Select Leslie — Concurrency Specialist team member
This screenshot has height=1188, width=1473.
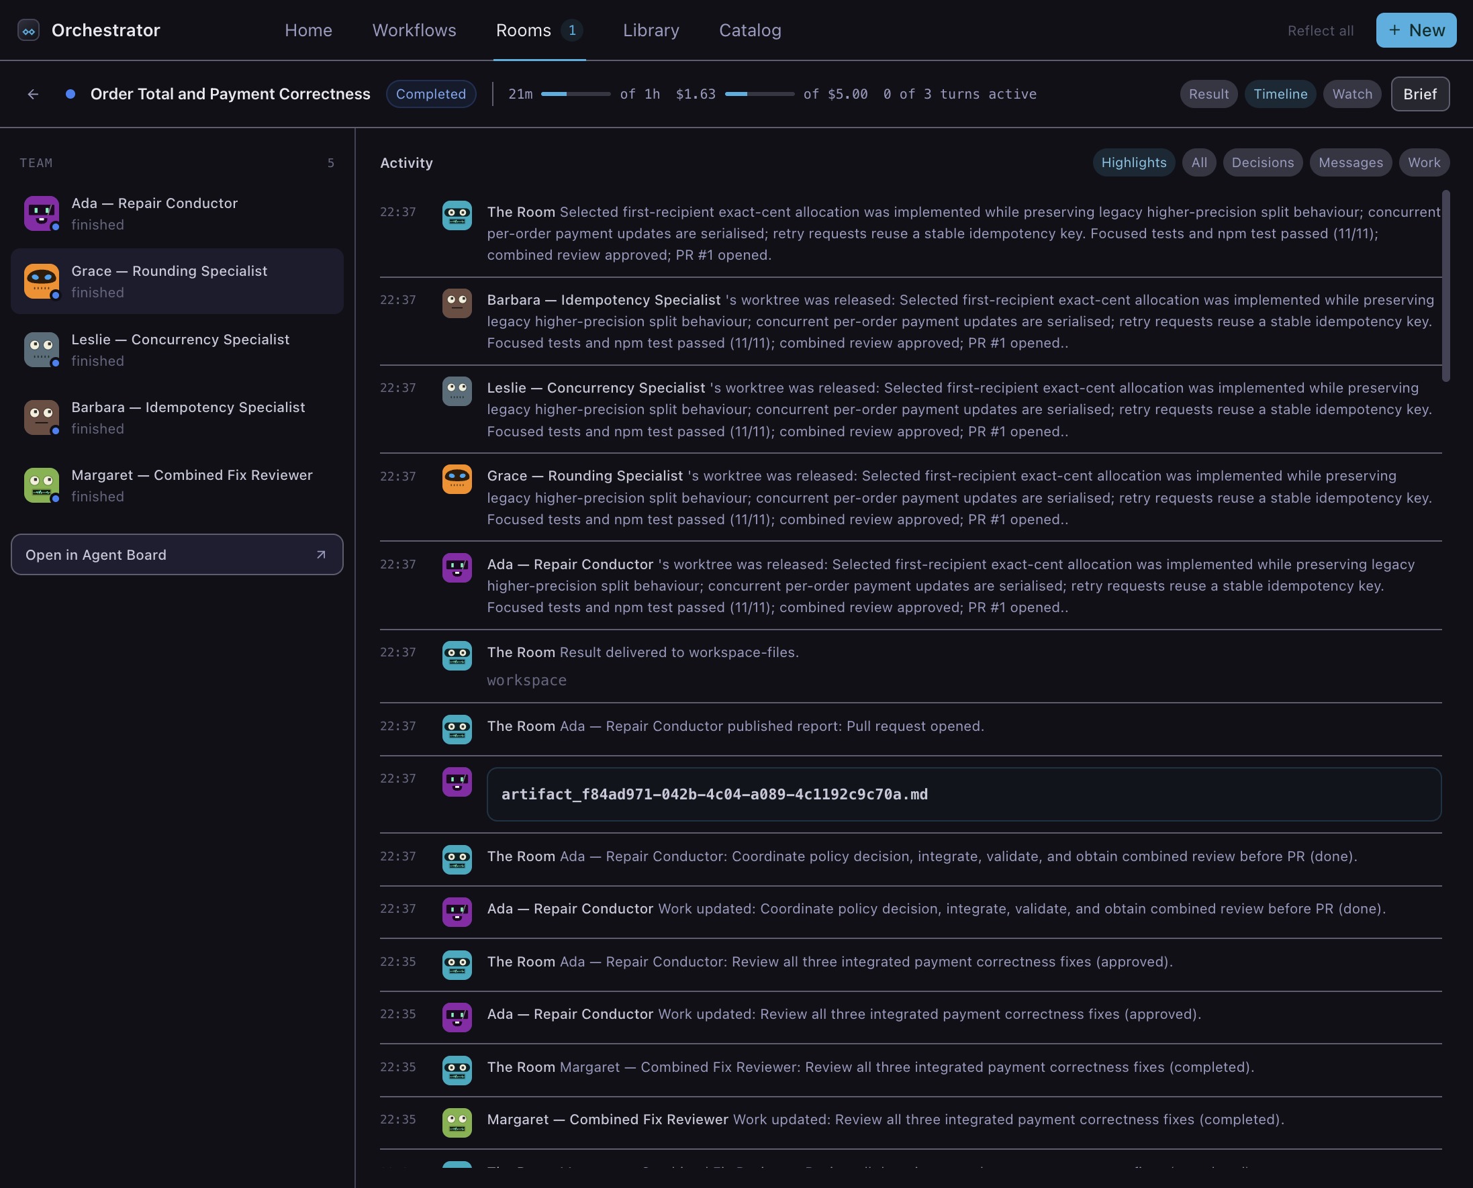coord(177,350)
